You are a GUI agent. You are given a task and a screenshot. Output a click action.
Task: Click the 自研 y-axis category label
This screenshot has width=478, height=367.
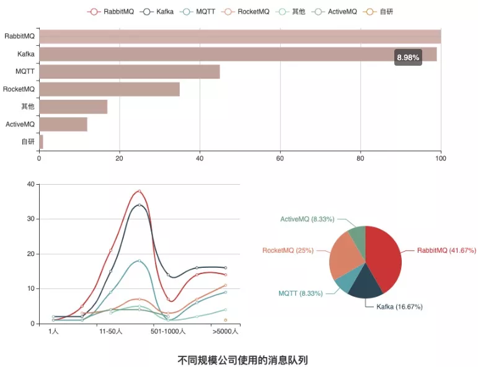tap(28, 142)
